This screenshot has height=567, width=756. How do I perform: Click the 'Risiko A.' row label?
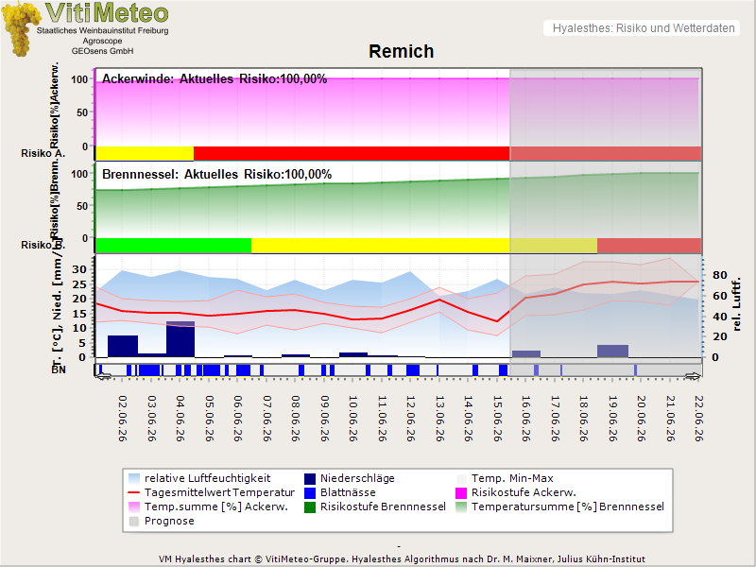coord(43,153)
